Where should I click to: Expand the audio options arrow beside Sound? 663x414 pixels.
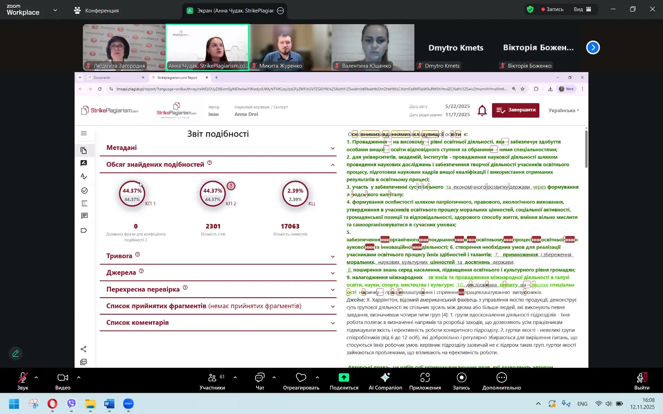point(36,377)
